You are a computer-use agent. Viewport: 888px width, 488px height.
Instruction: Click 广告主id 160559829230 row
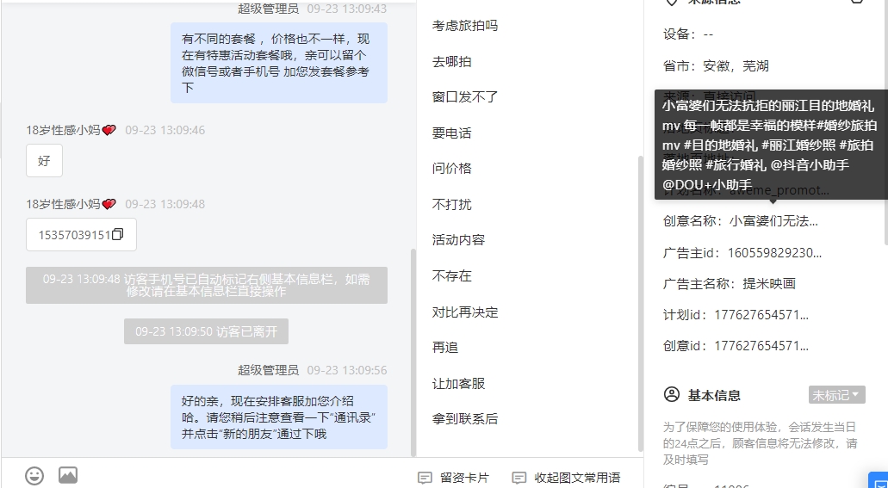pos(742,252)
